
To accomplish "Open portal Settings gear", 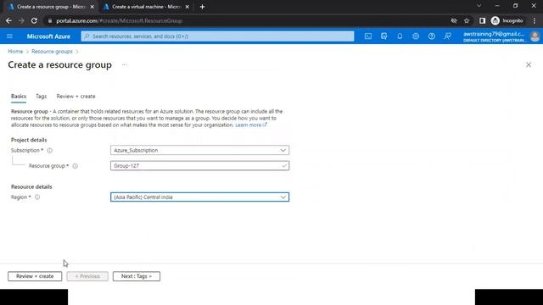I will [416, 36].
